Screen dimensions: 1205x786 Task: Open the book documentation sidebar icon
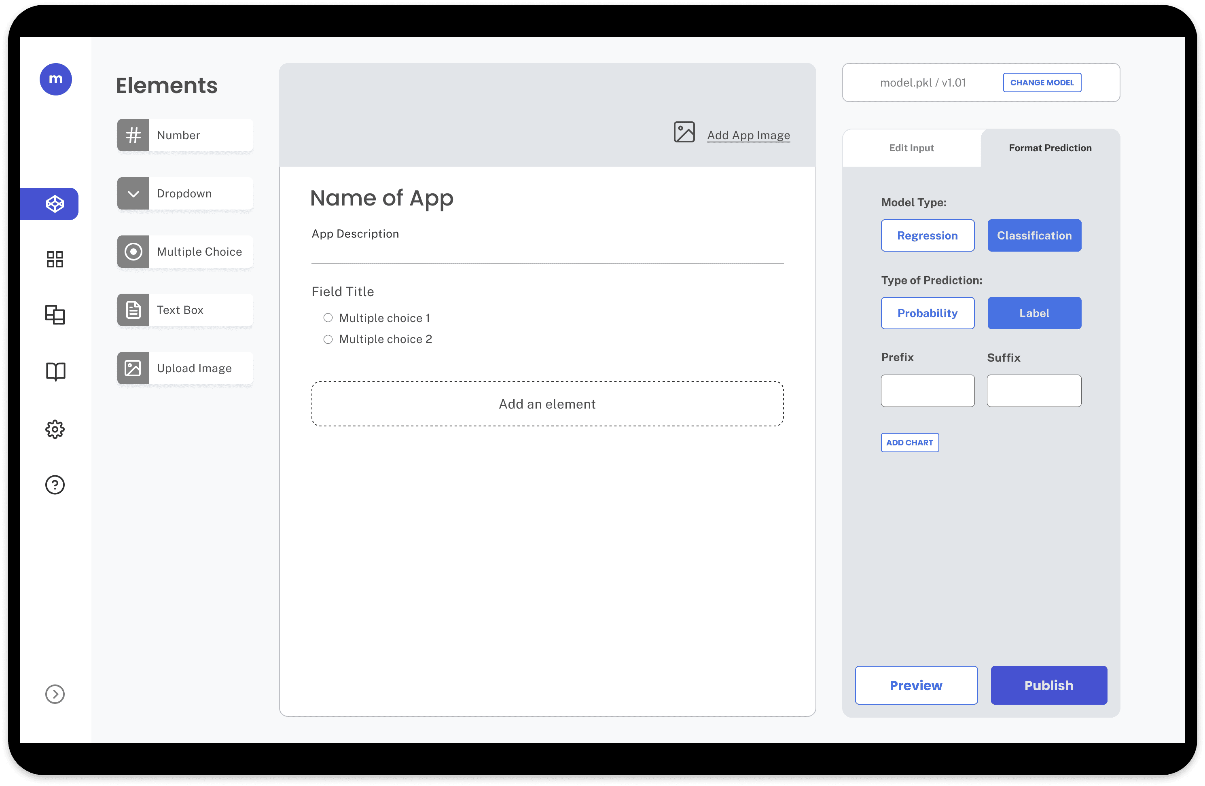55,371
